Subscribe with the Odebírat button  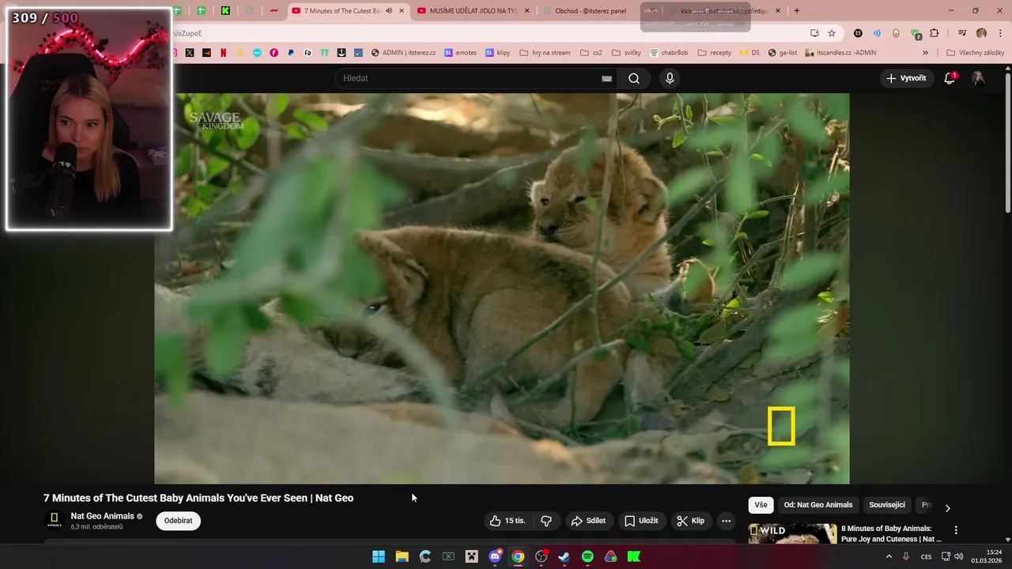coord(178,521)
